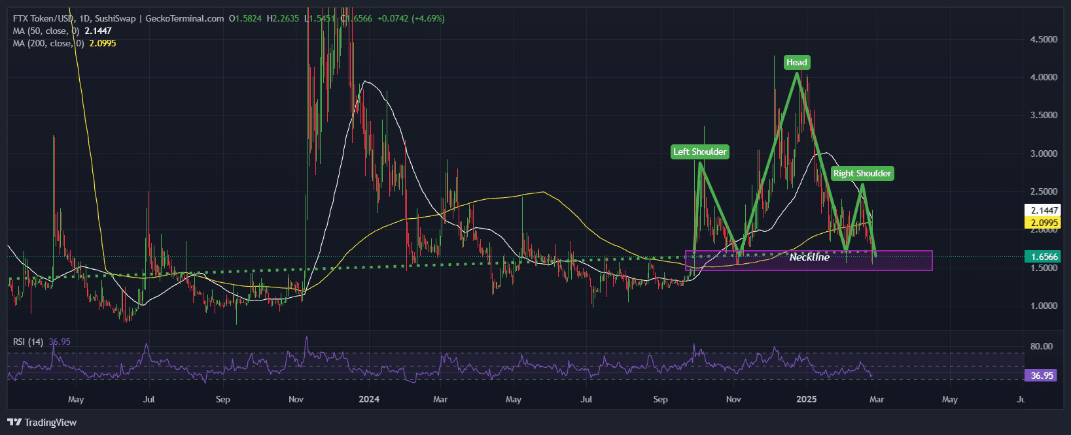Select the MA (200, close, 0) indicator legend
The height and width of the screenshot is (435, 1071).
[x=64, y=43]
